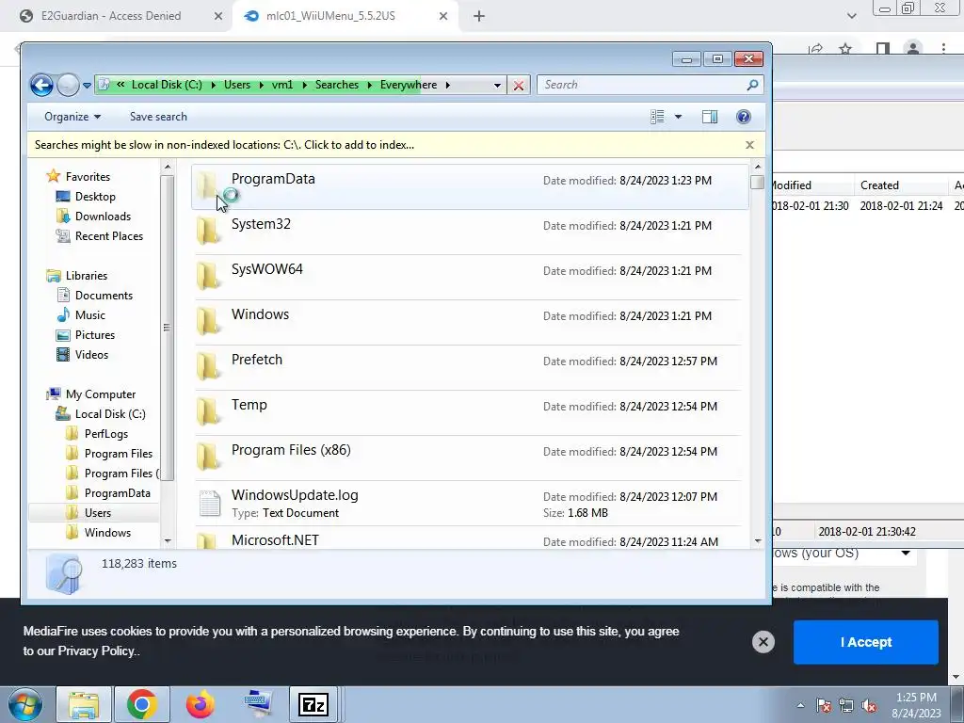
Task: Select Program Files (x86) search result
Action: tap(470, 458)
